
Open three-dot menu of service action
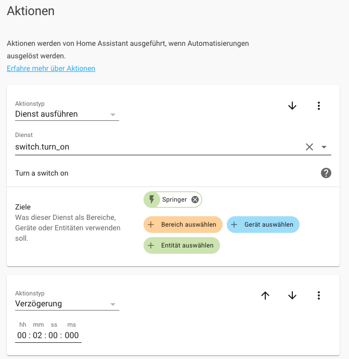pyautogui.click(x=319, y=106)
